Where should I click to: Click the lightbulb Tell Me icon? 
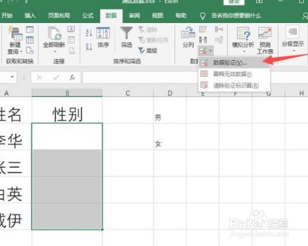point(202,16)
